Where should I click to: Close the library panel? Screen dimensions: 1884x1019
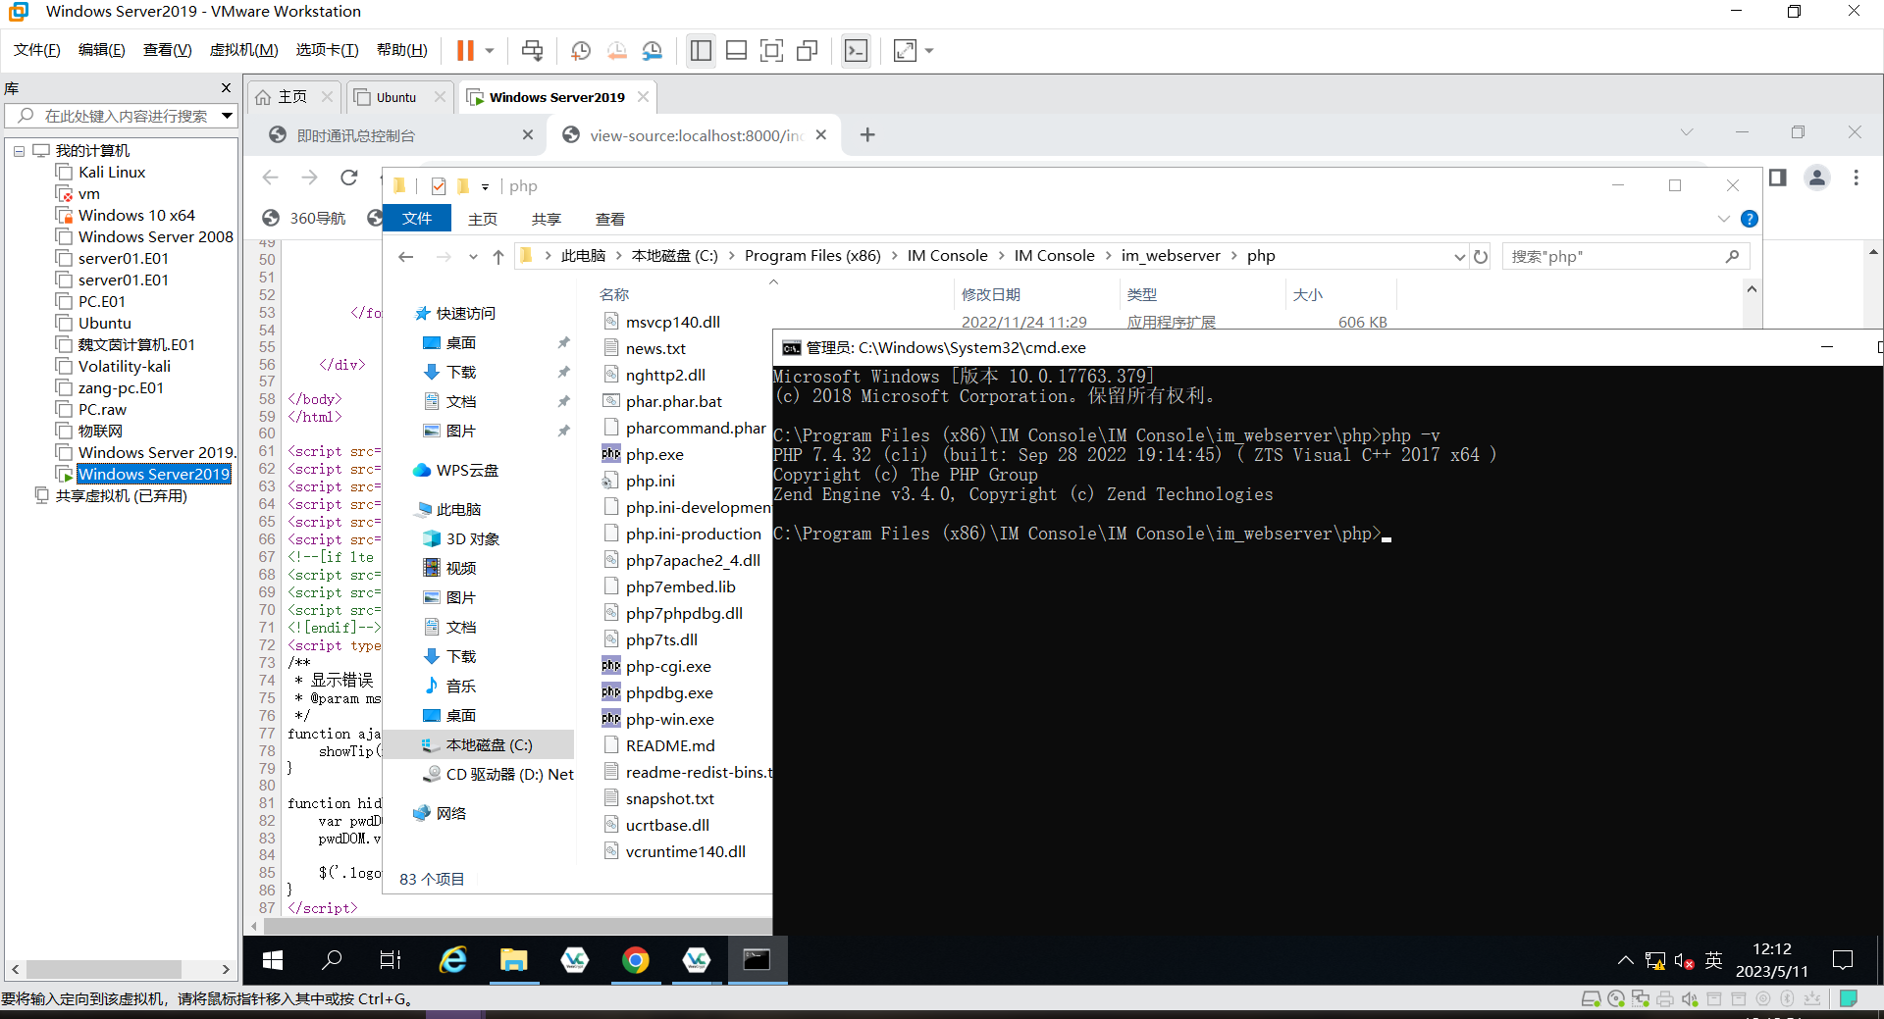(x=227, y=88)
